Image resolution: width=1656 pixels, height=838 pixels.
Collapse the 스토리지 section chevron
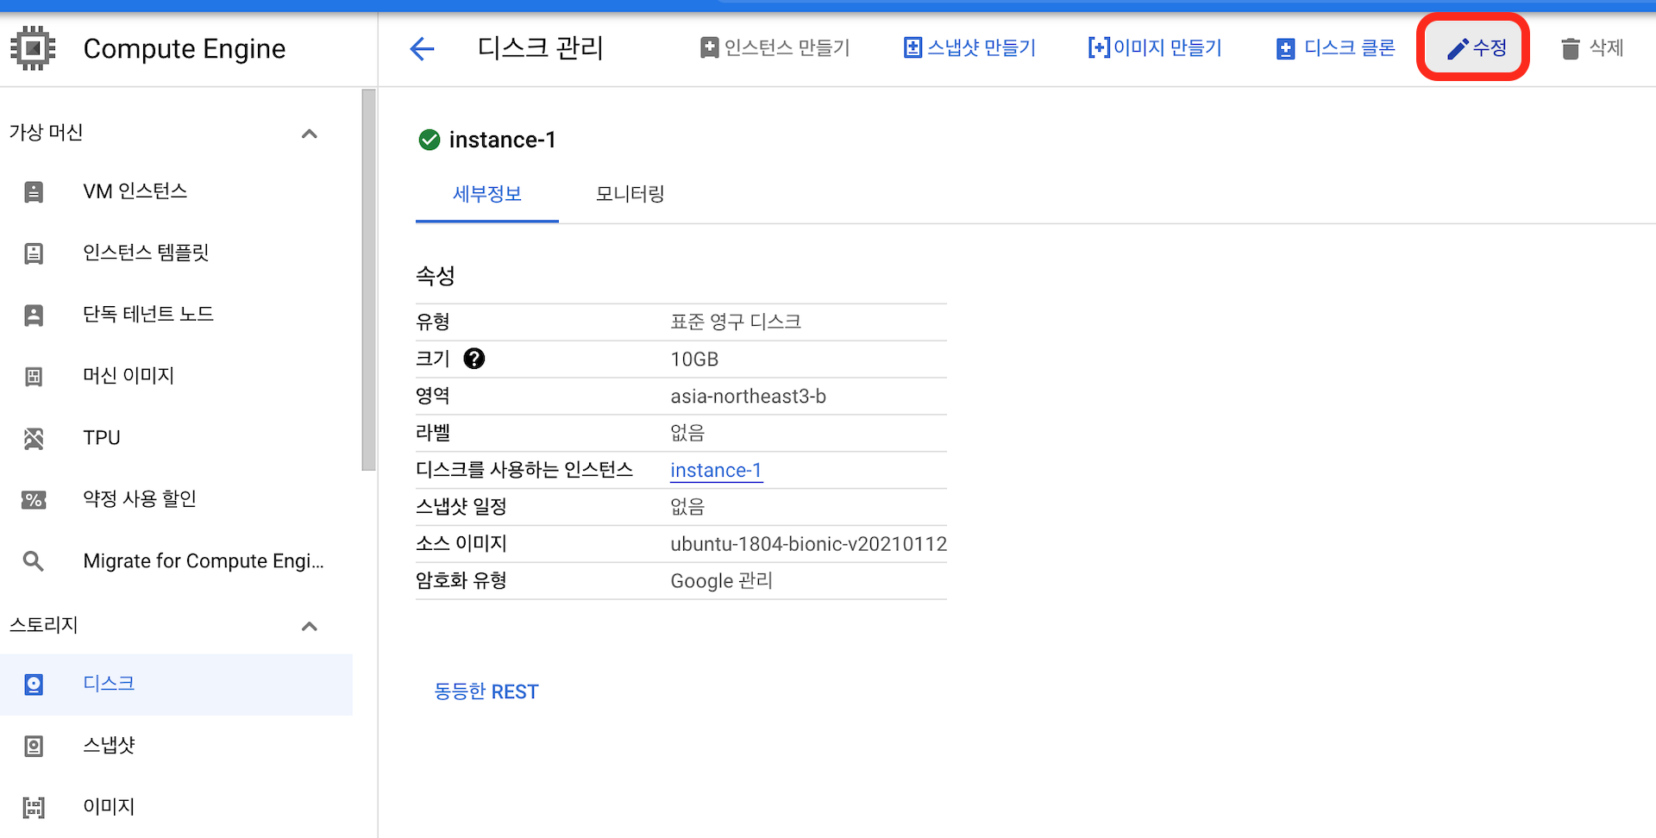310,626
